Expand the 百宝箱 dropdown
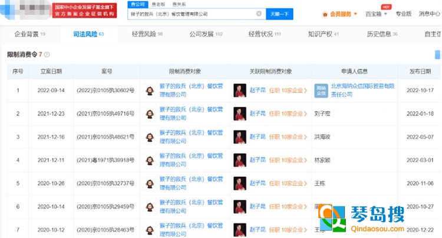Viewport: 442px width, 238px height. click(377, 14)
